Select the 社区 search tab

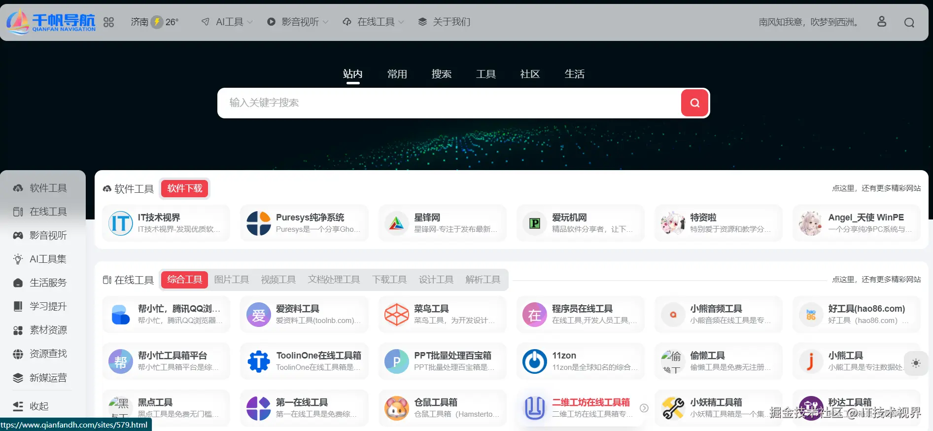530,74
